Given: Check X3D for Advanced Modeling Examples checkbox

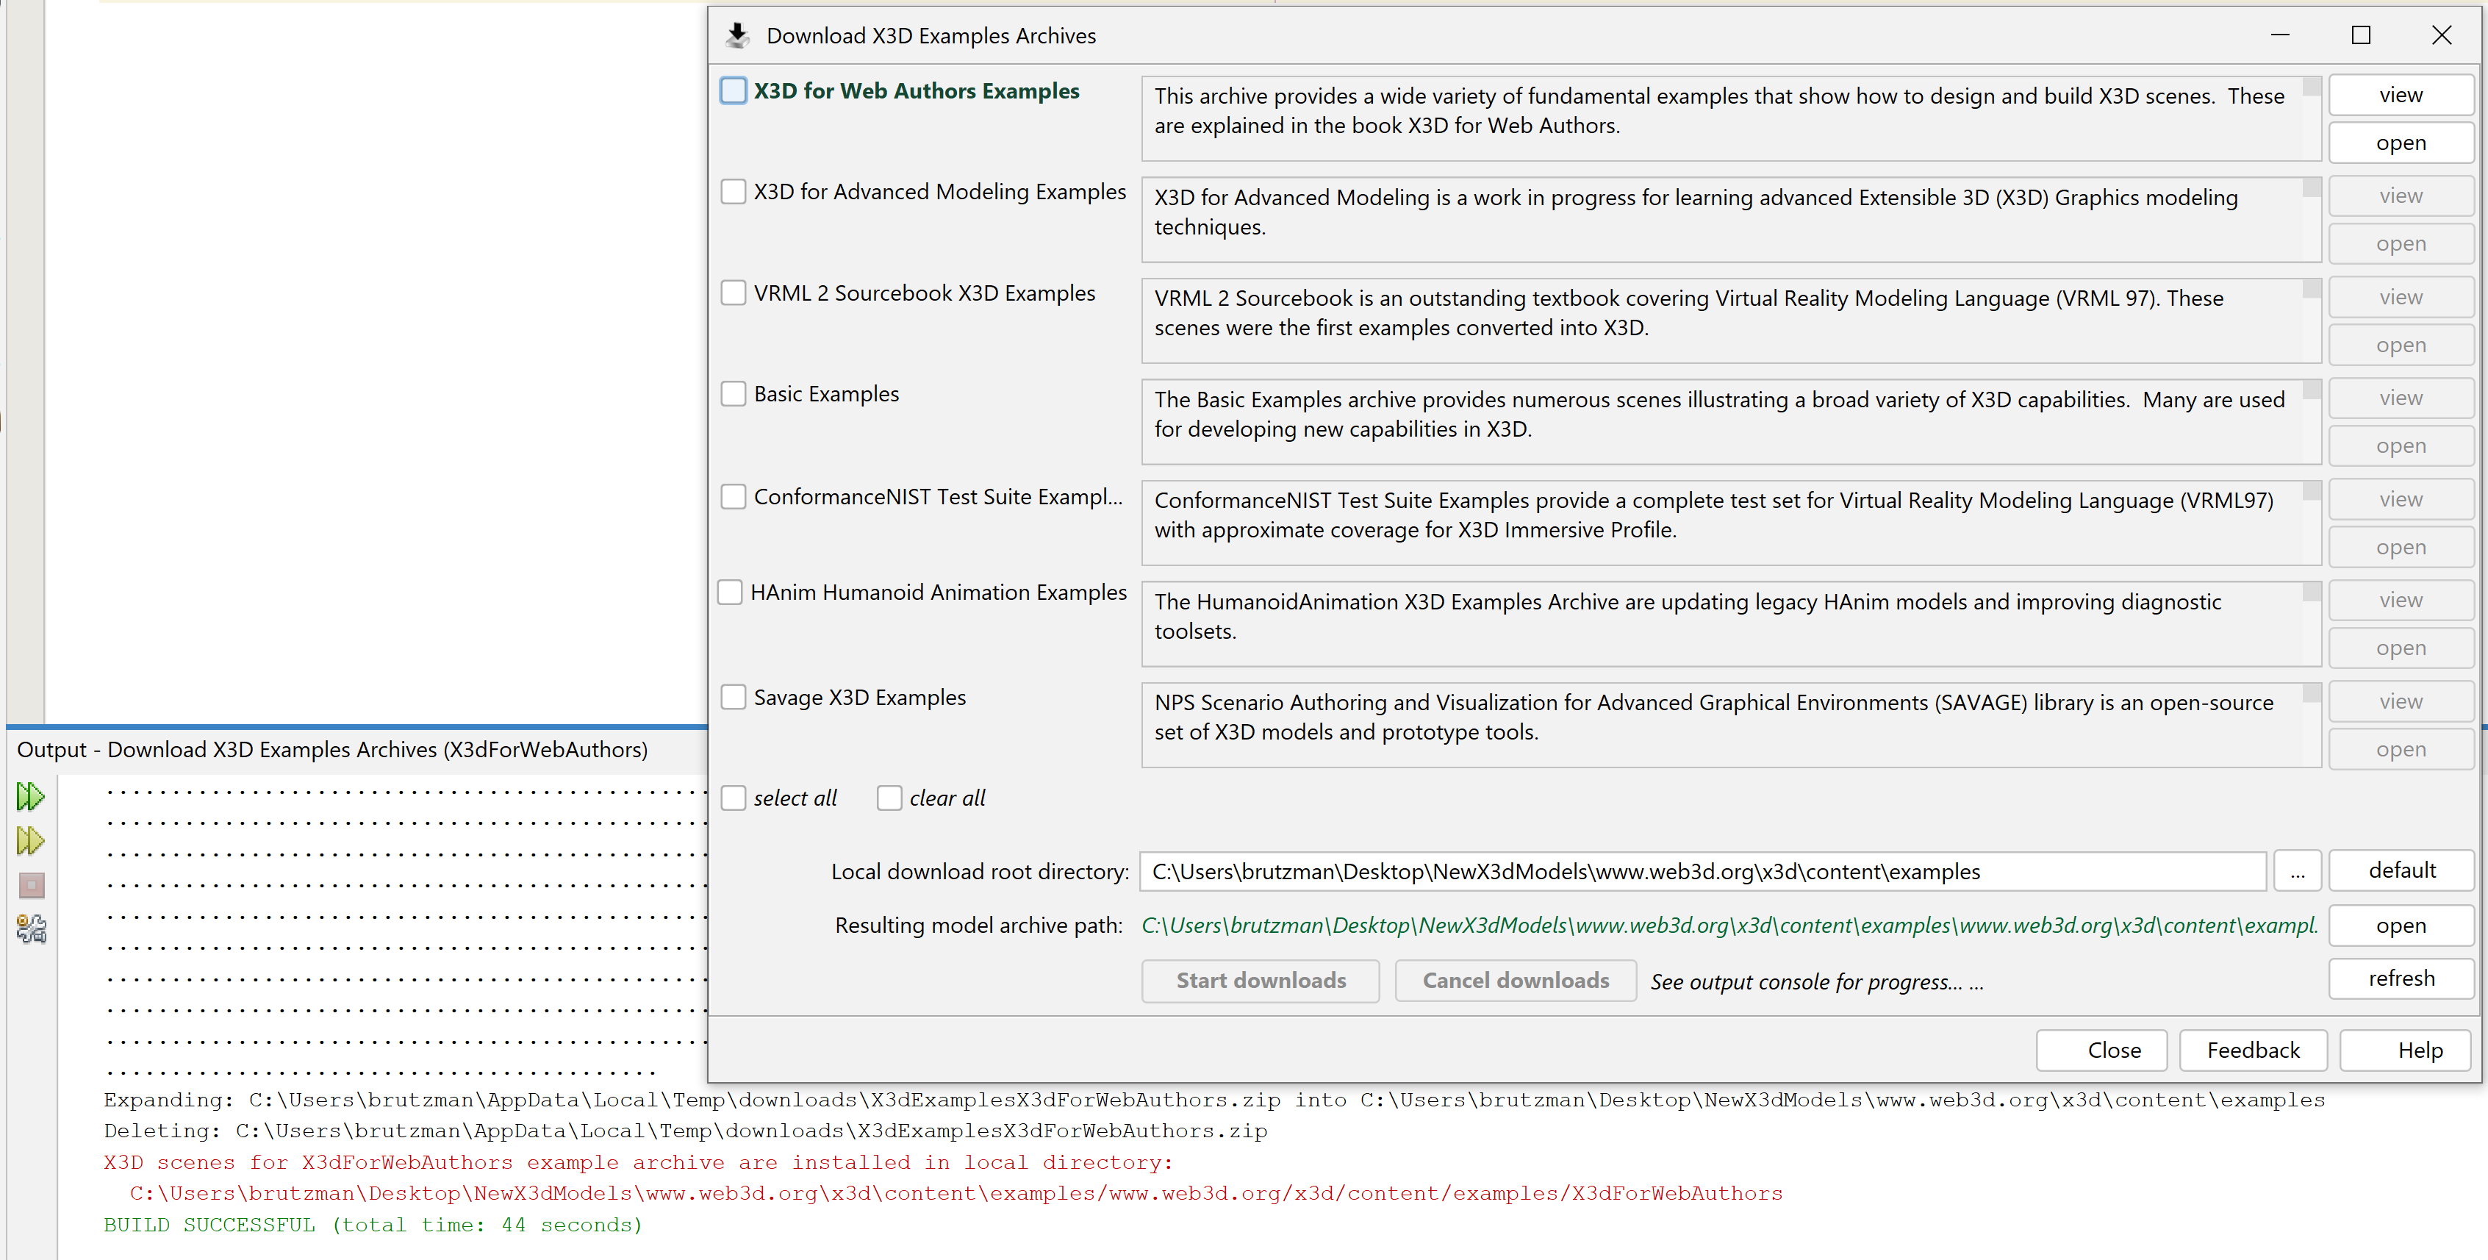Looking at the screenshot, I should pyautogui.click(x=733, y=191).
